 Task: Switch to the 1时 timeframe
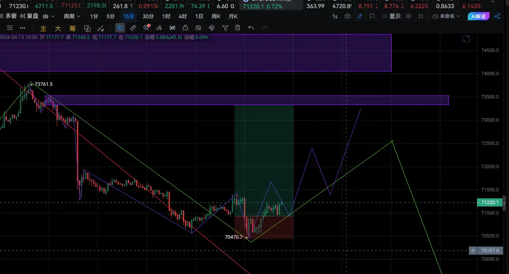click(x=166, y=16)
